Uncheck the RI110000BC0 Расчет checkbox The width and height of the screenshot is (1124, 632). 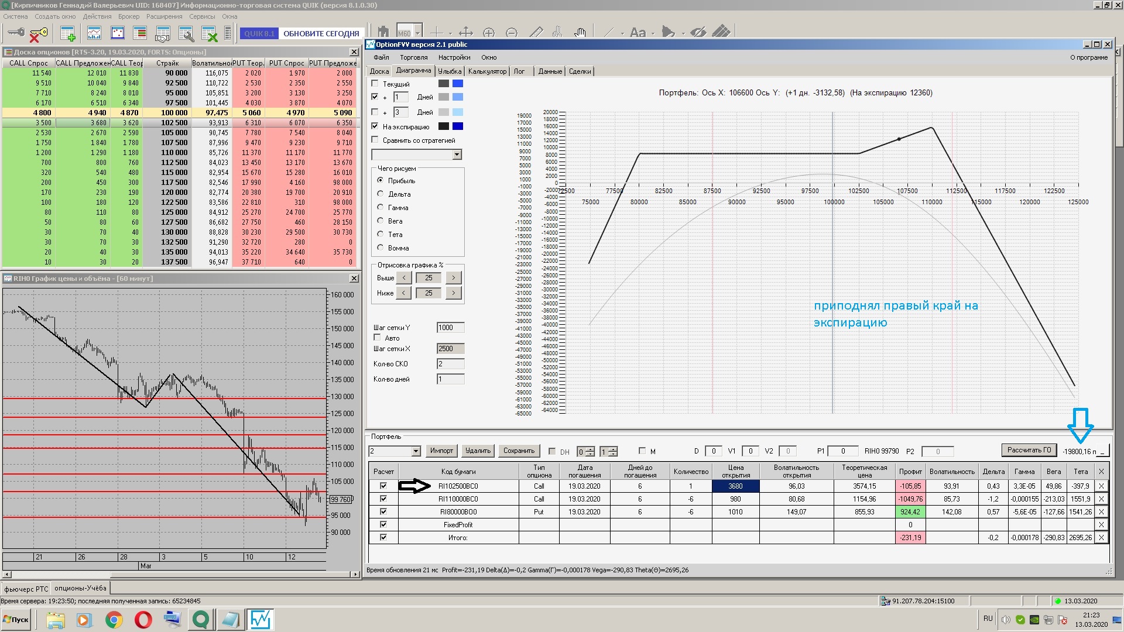click(x=383, y=499)
